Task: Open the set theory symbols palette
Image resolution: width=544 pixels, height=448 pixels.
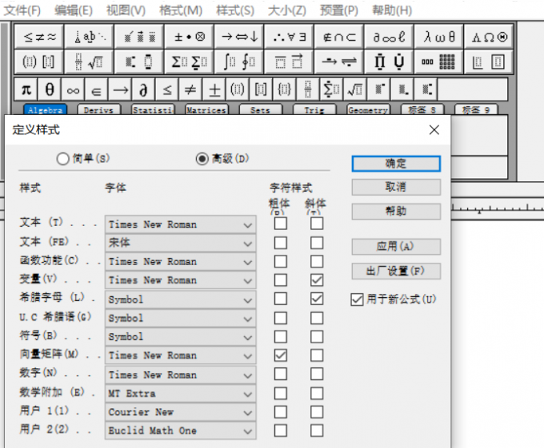Action: click(339, 37)
